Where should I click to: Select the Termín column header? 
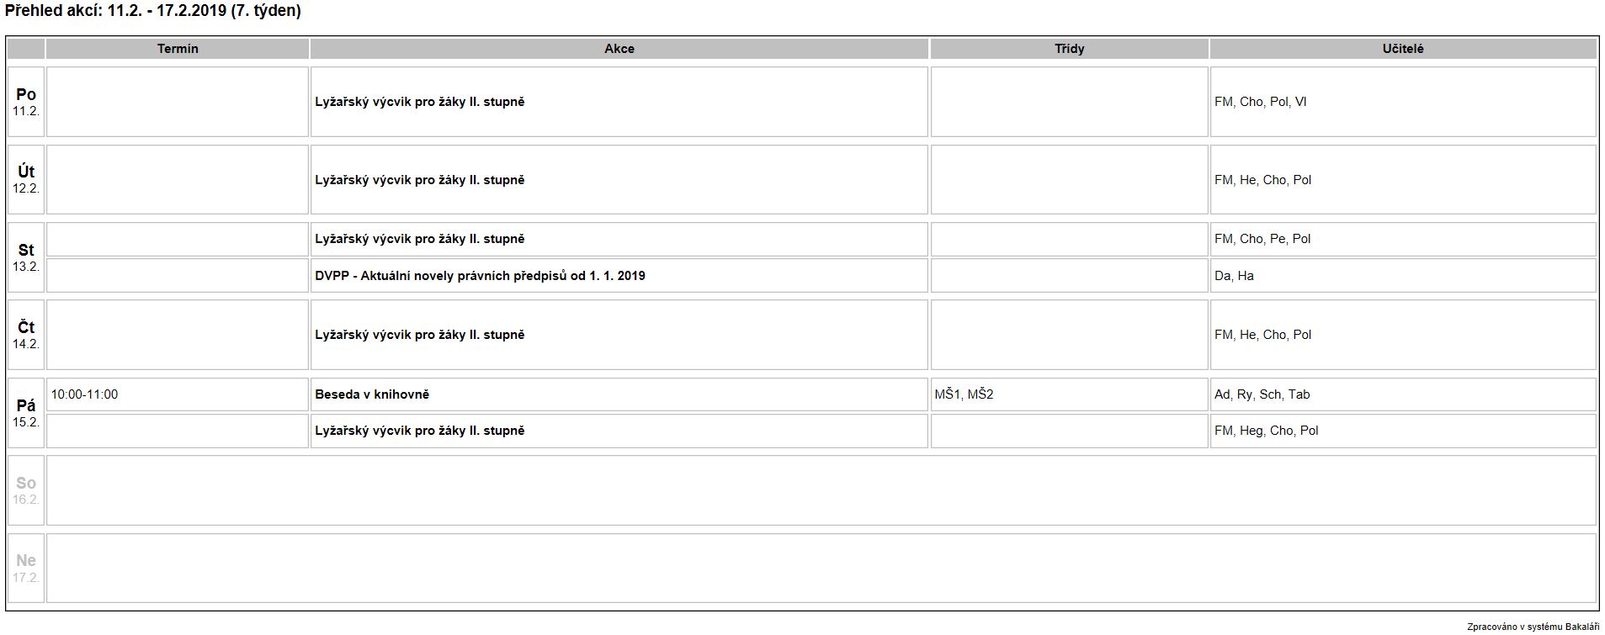point(178,49)
